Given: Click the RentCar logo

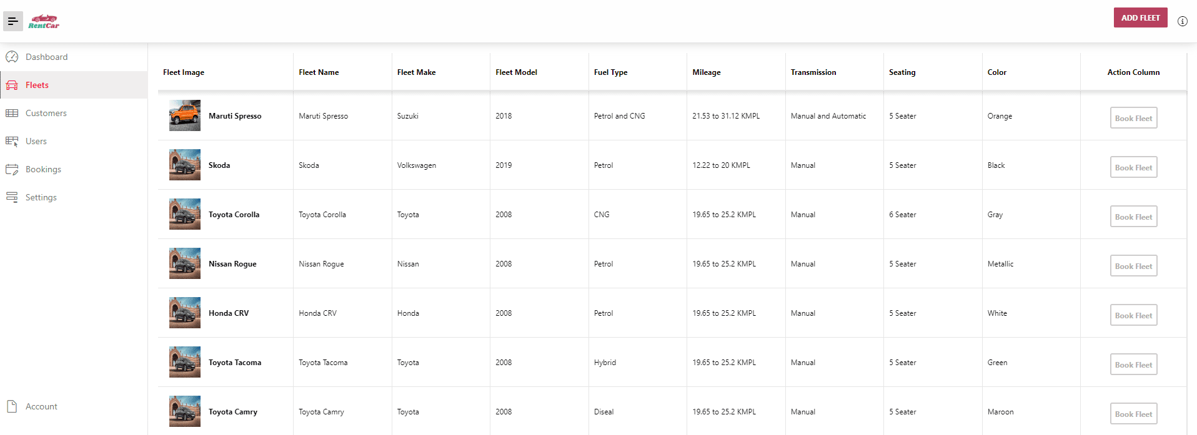Looking at the screenshot, I should [x=44, y=22].
